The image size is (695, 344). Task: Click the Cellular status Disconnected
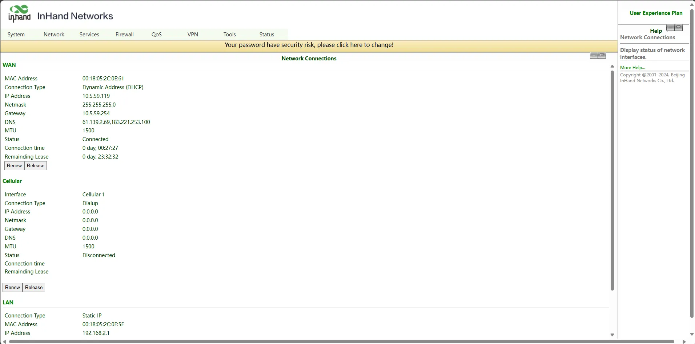click(99, 255)
